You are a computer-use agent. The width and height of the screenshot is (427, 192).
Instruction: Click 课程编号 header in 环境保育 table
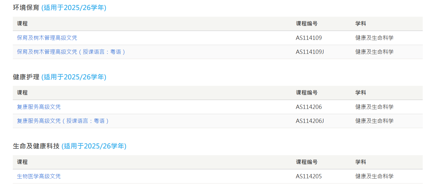click(x=307, y=24)
